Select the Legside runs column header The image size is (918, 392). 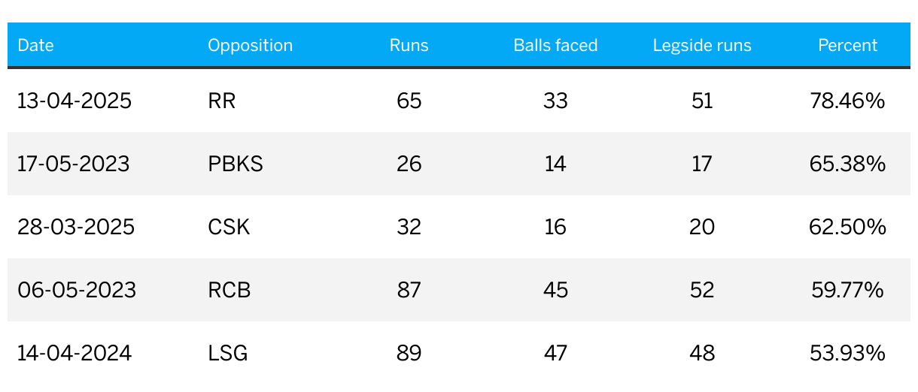point(702,45)
